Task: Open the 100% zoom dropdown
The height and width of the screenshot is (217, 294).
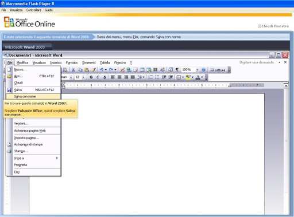Action: (x=197, y=70)
